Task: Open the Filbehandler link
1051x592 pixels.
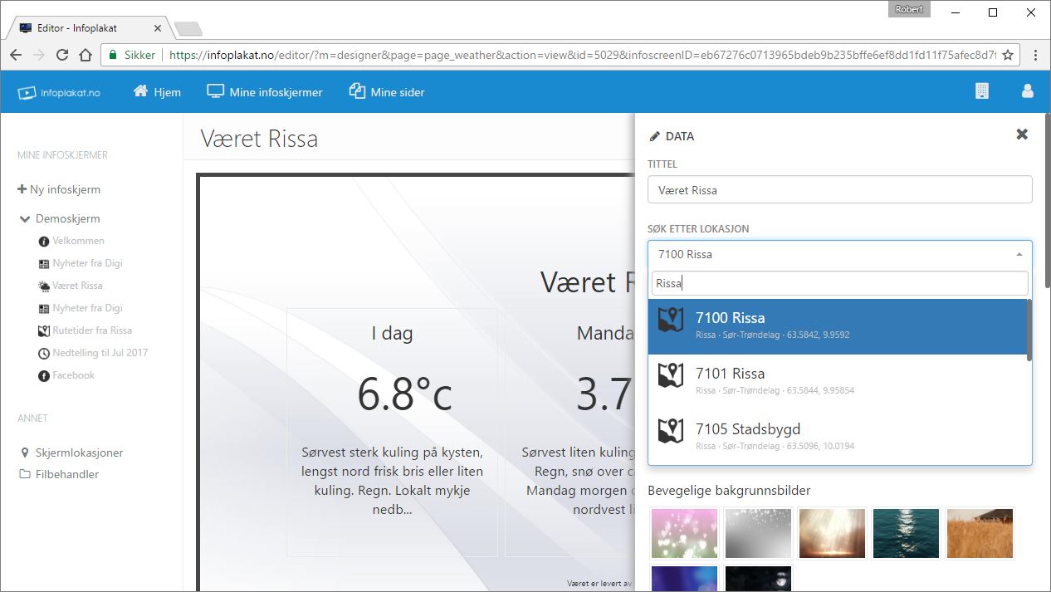Action: click(67, 474)
